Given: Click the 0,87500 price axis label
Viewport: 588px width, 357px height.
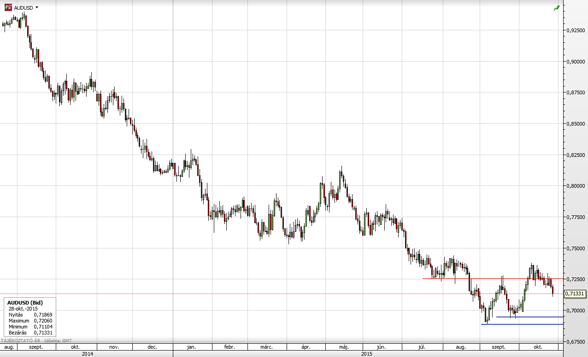Looking at the screenshot, I should [x=576, y=92].
